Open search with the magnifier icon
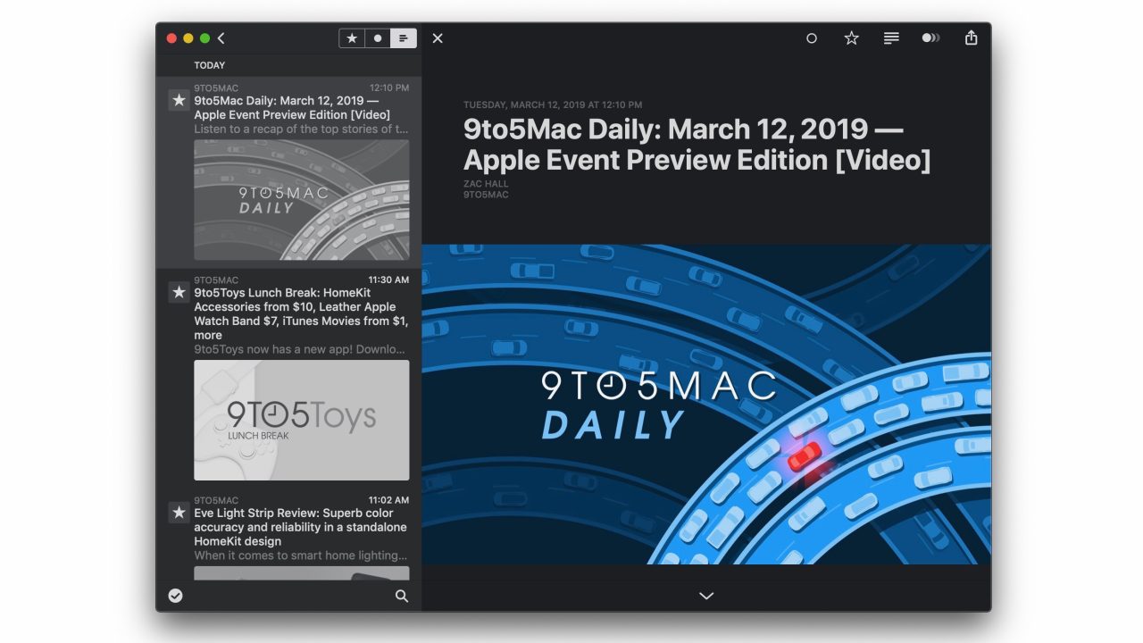The image size is (1143, 643). click(402, 596)
